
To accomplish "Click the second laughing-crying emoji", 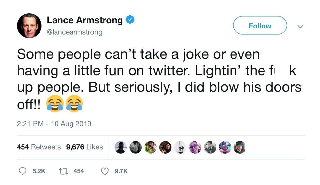I will pos(74,104).
